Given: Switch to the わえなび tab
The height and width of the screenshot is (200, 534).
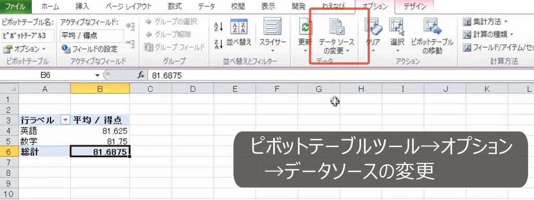Looking at the screenshot, I should (x=333, y=6).
